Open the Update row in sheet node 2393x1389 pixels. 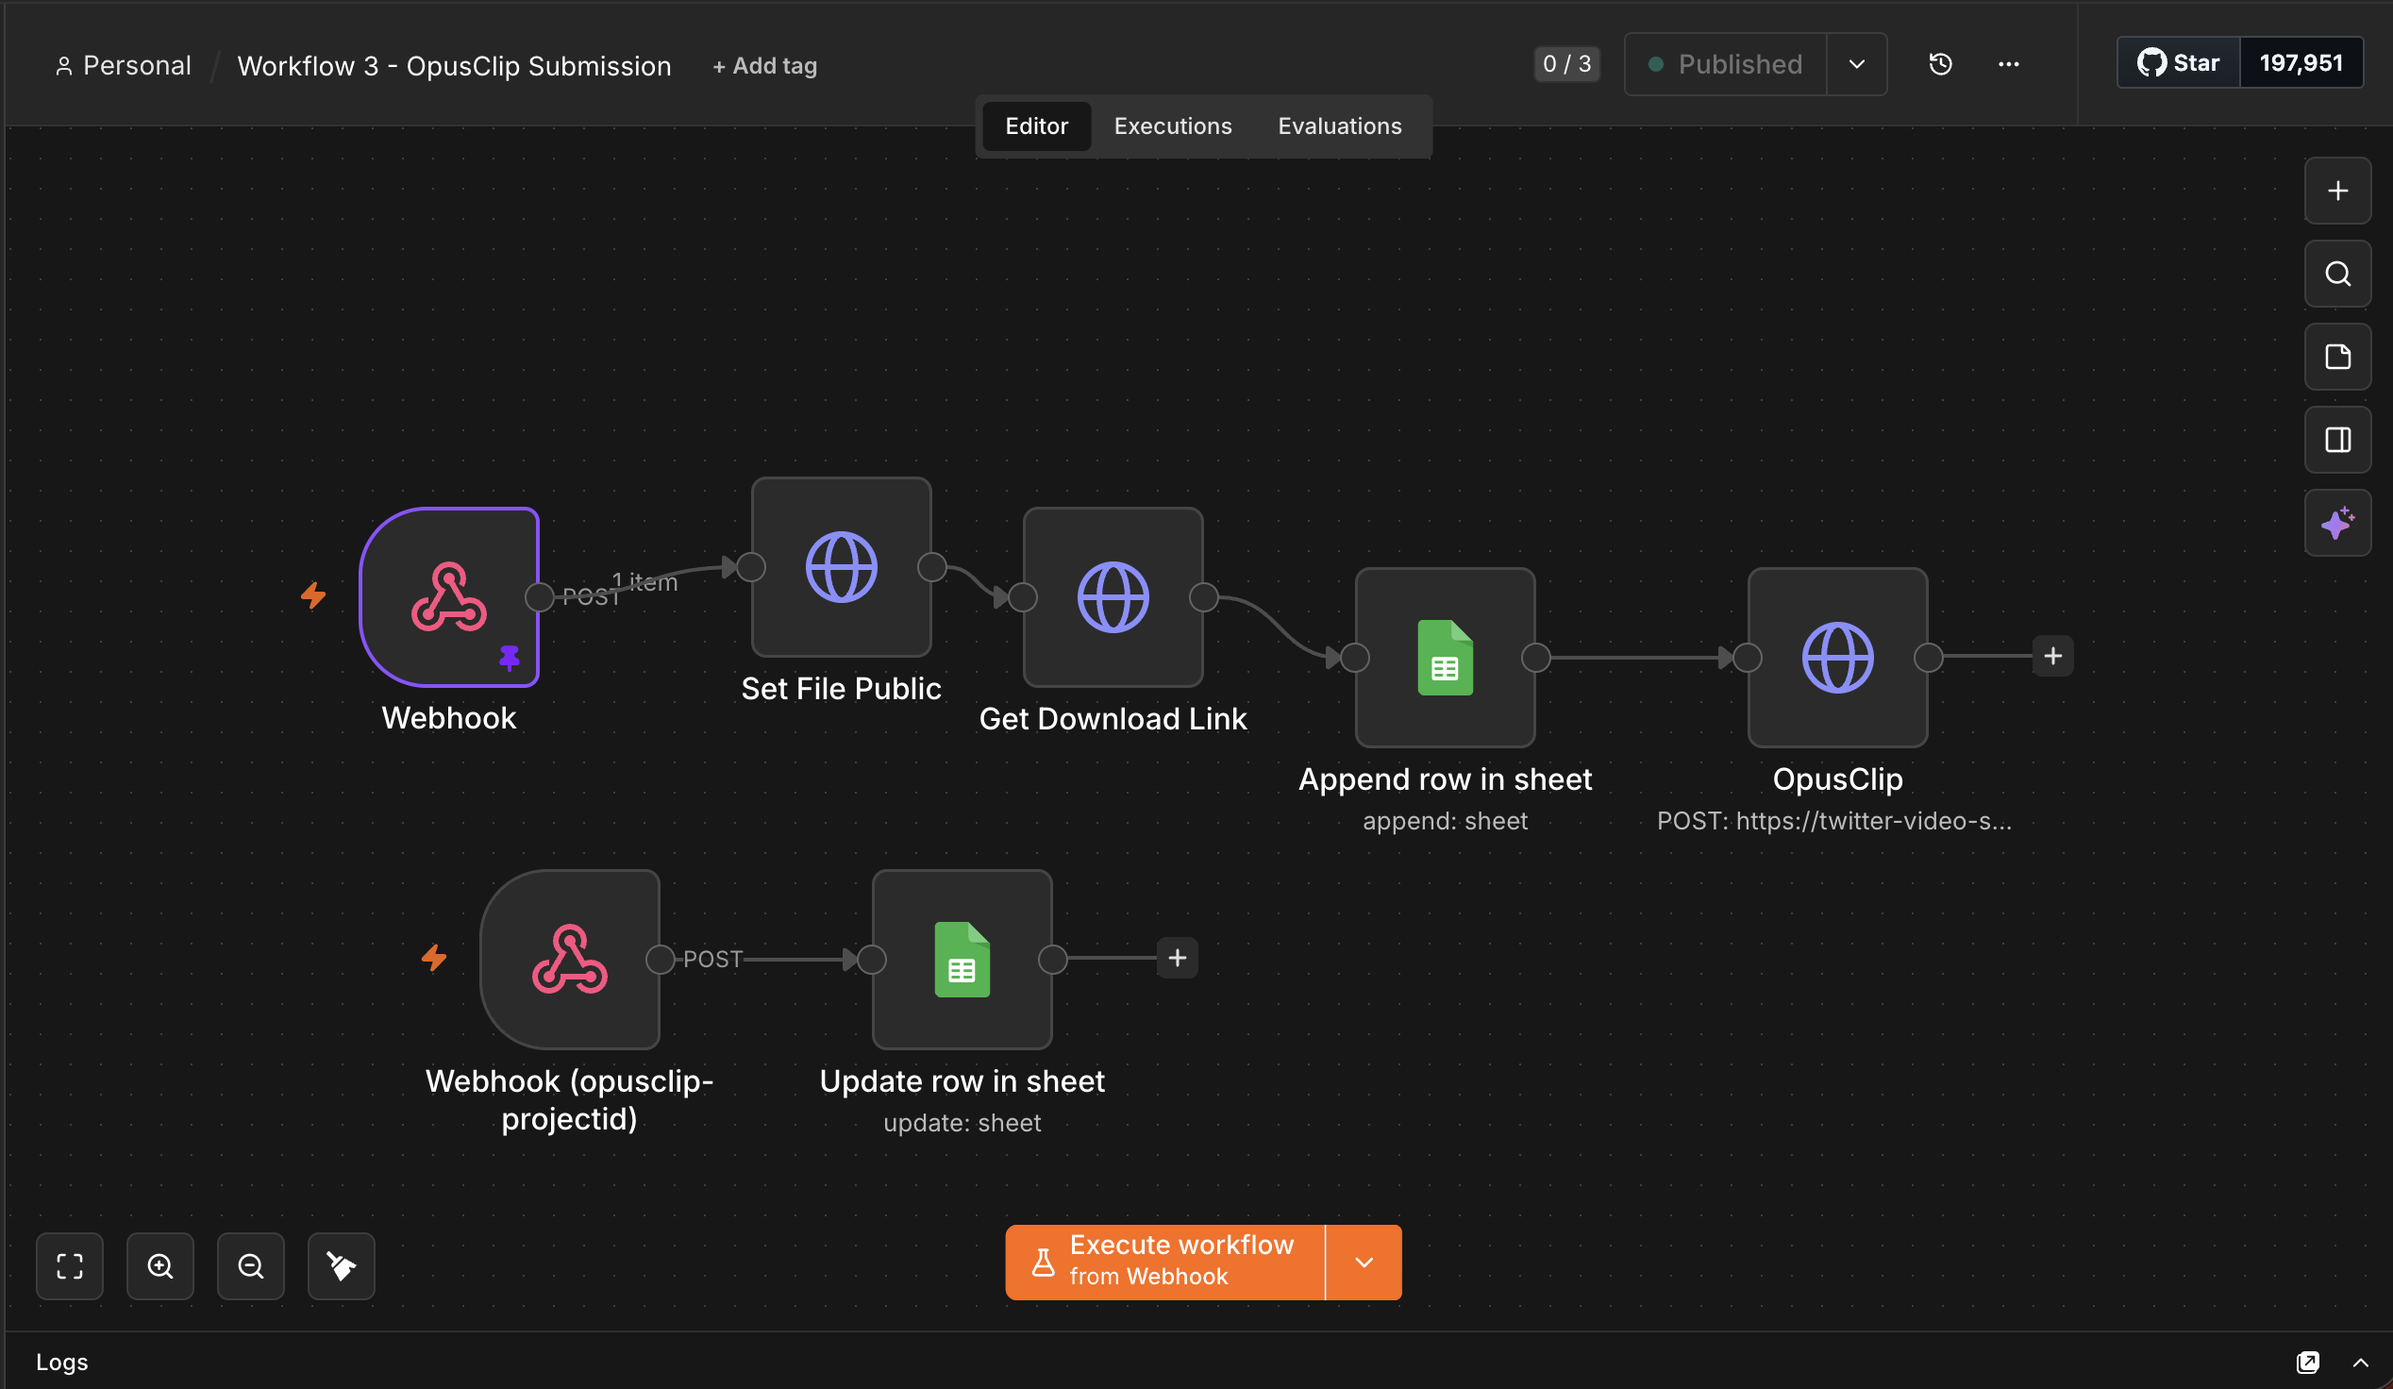[962, 959]
